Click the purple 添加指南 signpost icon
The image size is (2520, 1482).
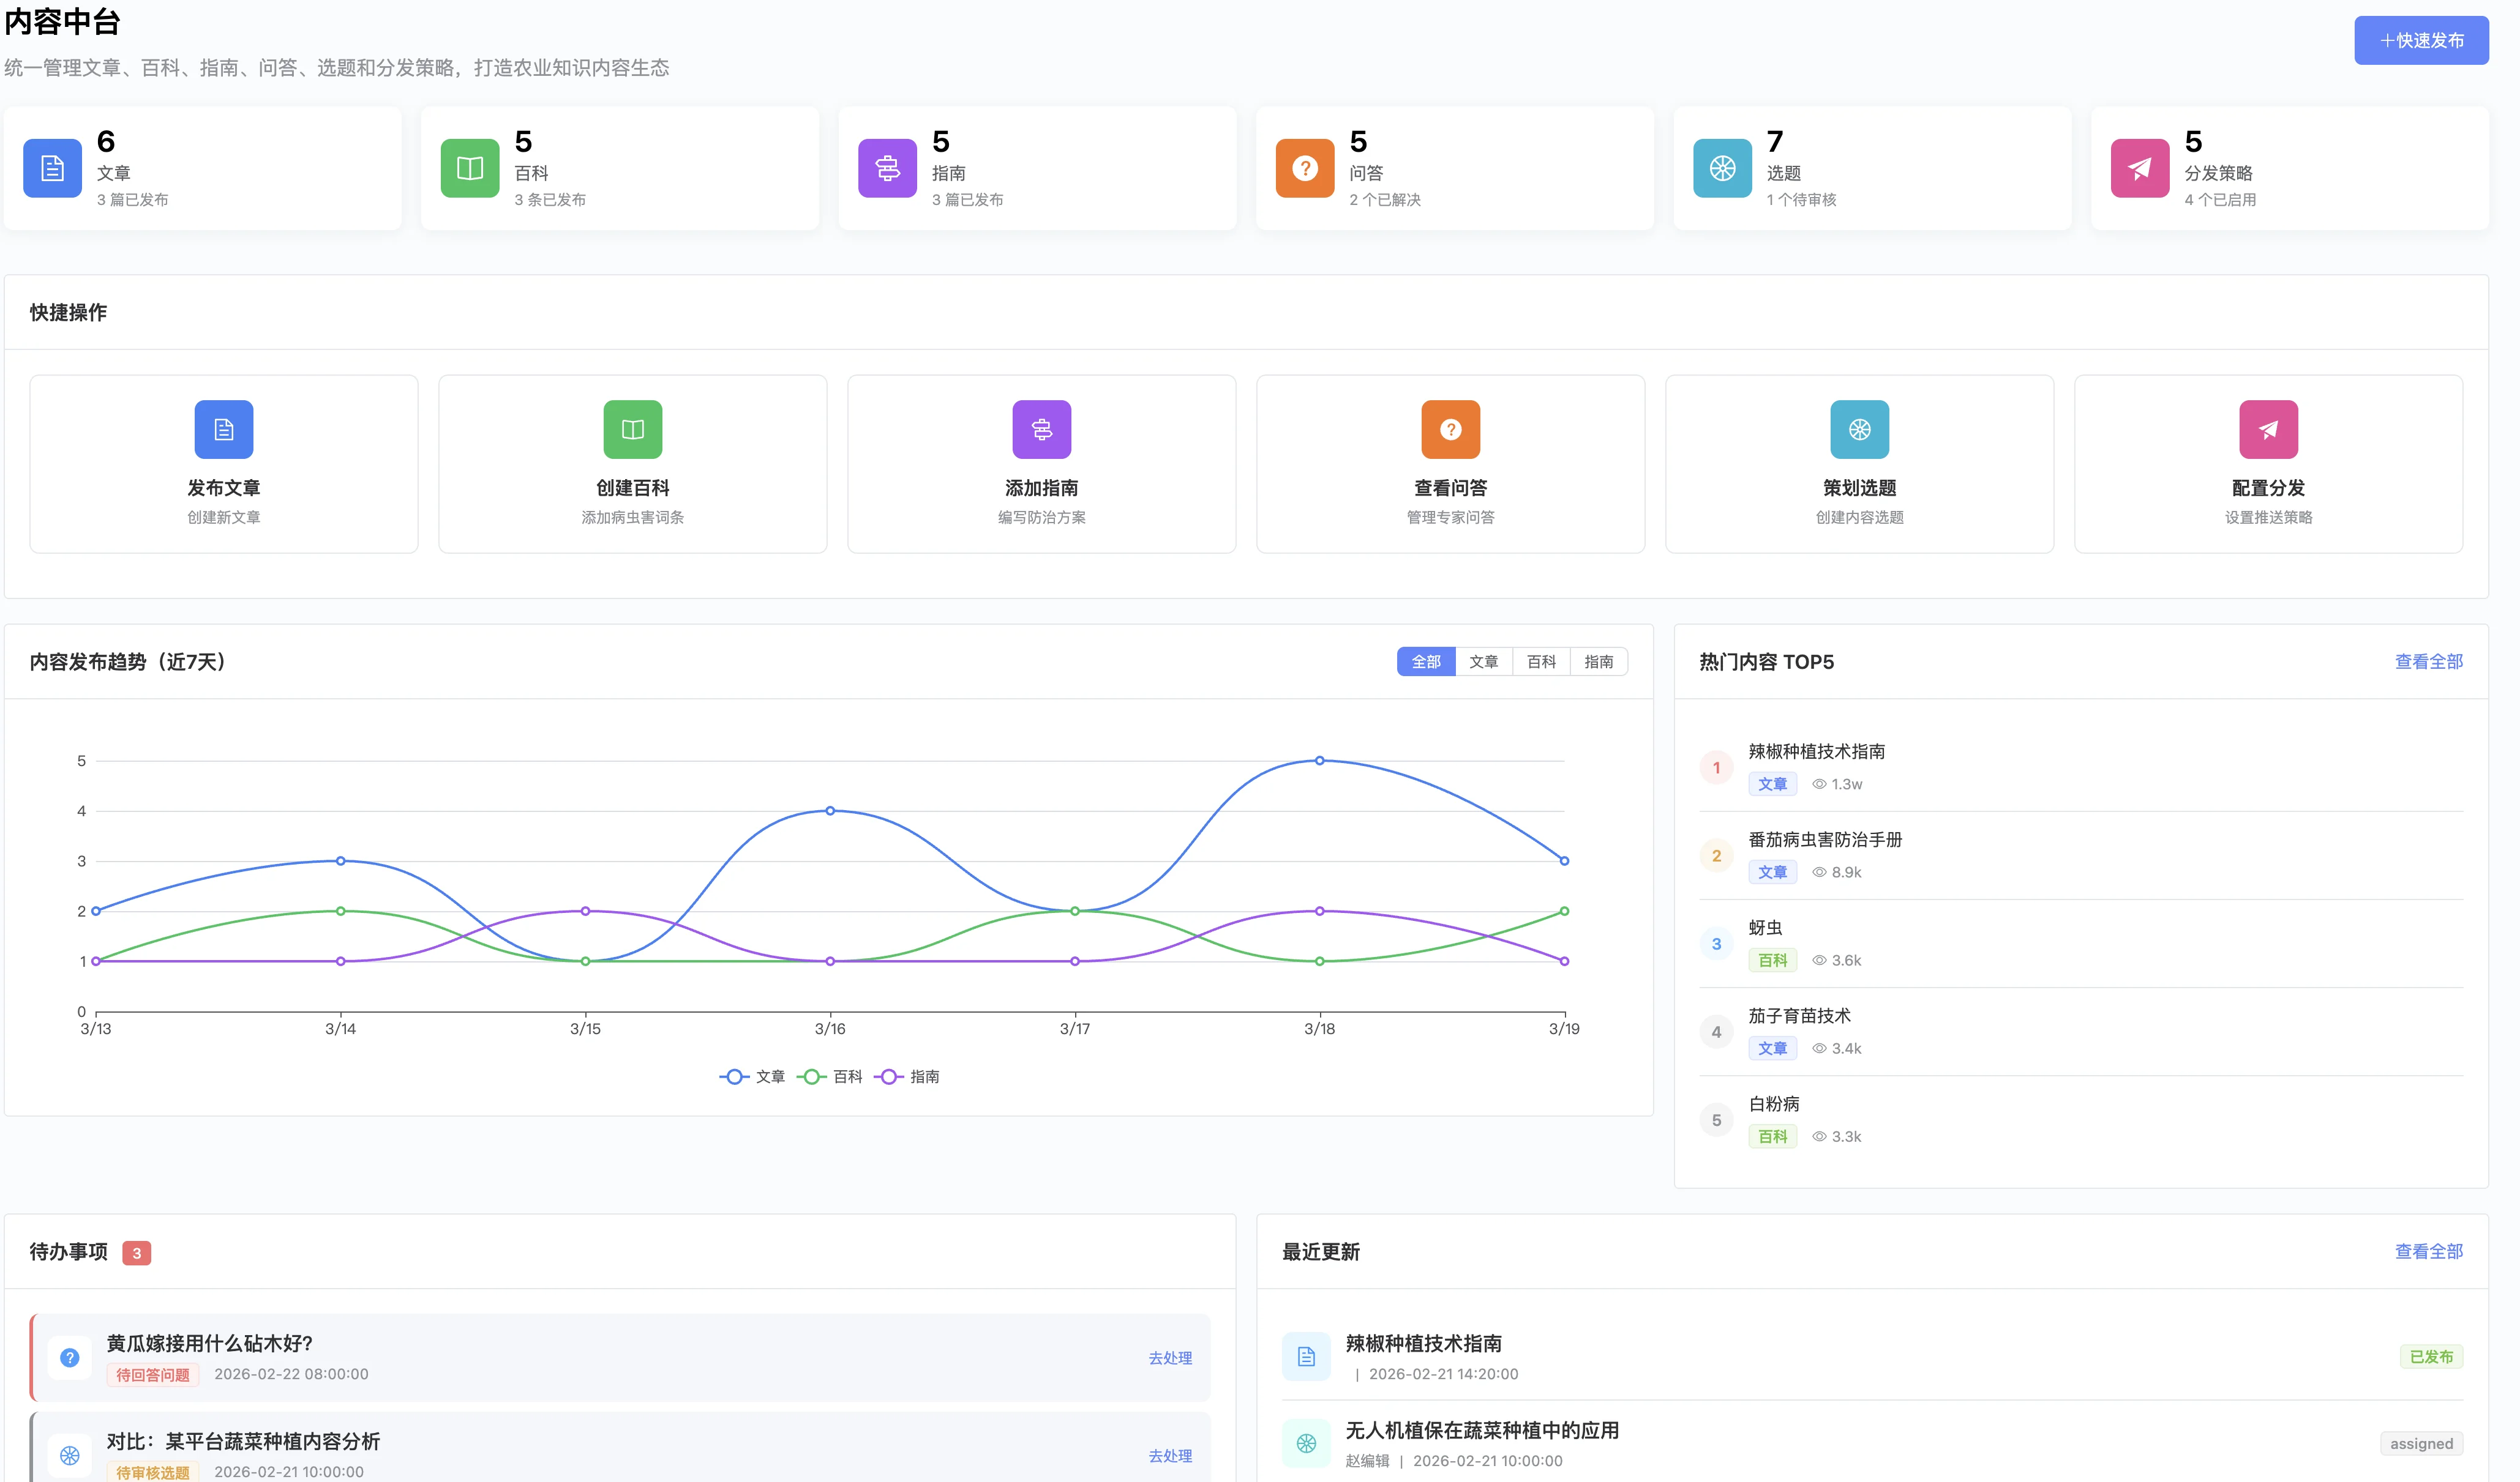(1042, 430)
